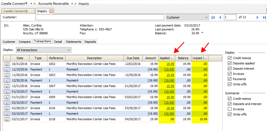Expand Accounts Receivable breadcrumb dropdown arrow

(72, 4)
